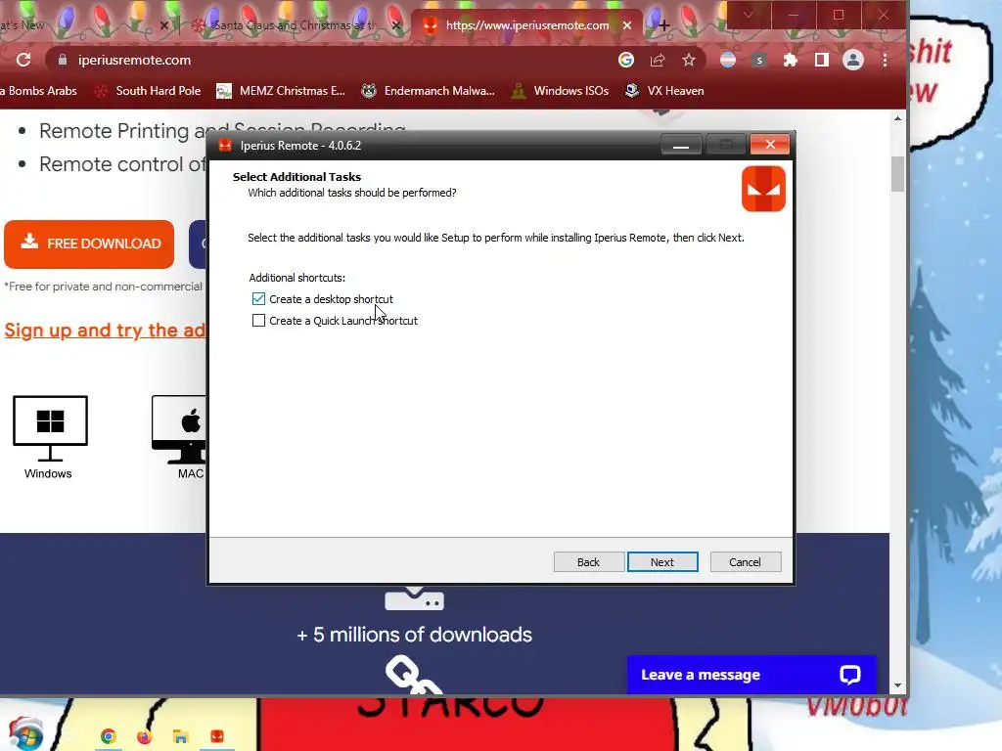This screenshot has height=751, width=1002.
Task: Cancel the Iperius Remote setup
Action: [745, 562]
